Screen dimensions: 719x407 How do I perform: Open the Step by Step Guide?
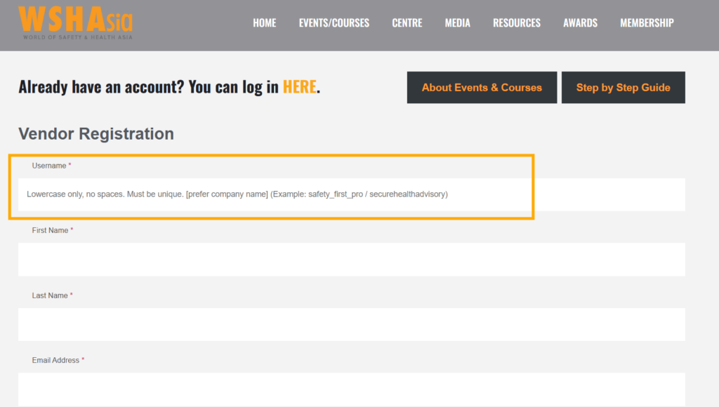coord(623,88)
